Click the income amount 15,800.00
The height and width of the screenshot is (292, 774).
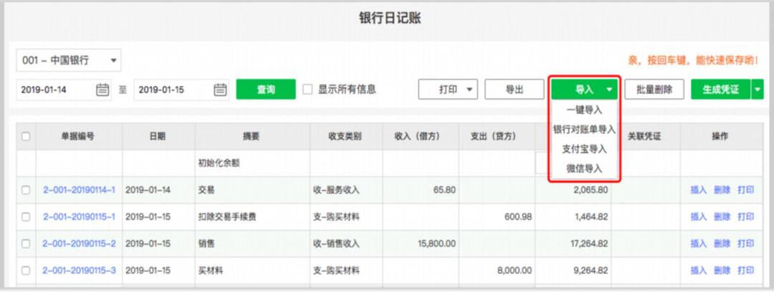436,244
